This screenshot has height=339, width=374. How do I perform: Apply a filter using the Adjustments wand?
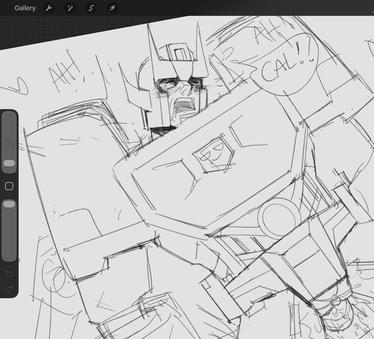[x=70, y=8]
